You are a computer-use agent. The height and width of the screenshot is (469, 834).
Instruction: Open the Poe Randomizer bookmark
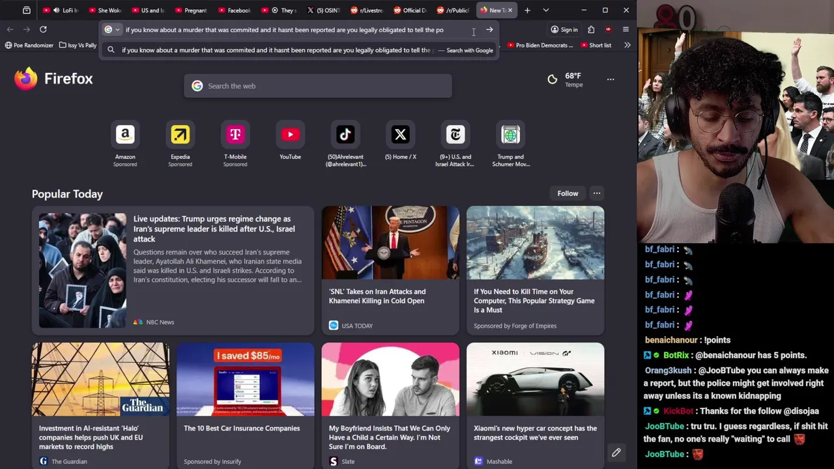pyautogui.click(x=29, y=46)
